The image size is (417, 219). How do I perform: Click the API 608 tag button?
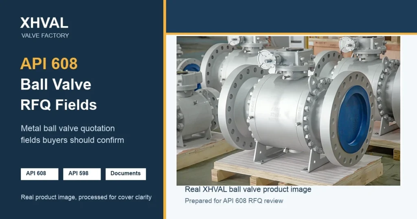click(x=40, y=174)
